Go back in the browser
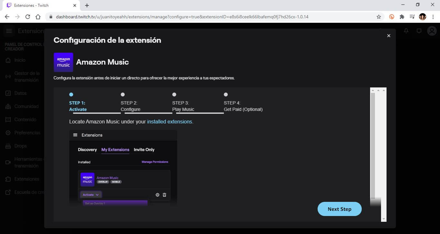Image resolution: width=440 pixels, height=234 pixels. 7,17
